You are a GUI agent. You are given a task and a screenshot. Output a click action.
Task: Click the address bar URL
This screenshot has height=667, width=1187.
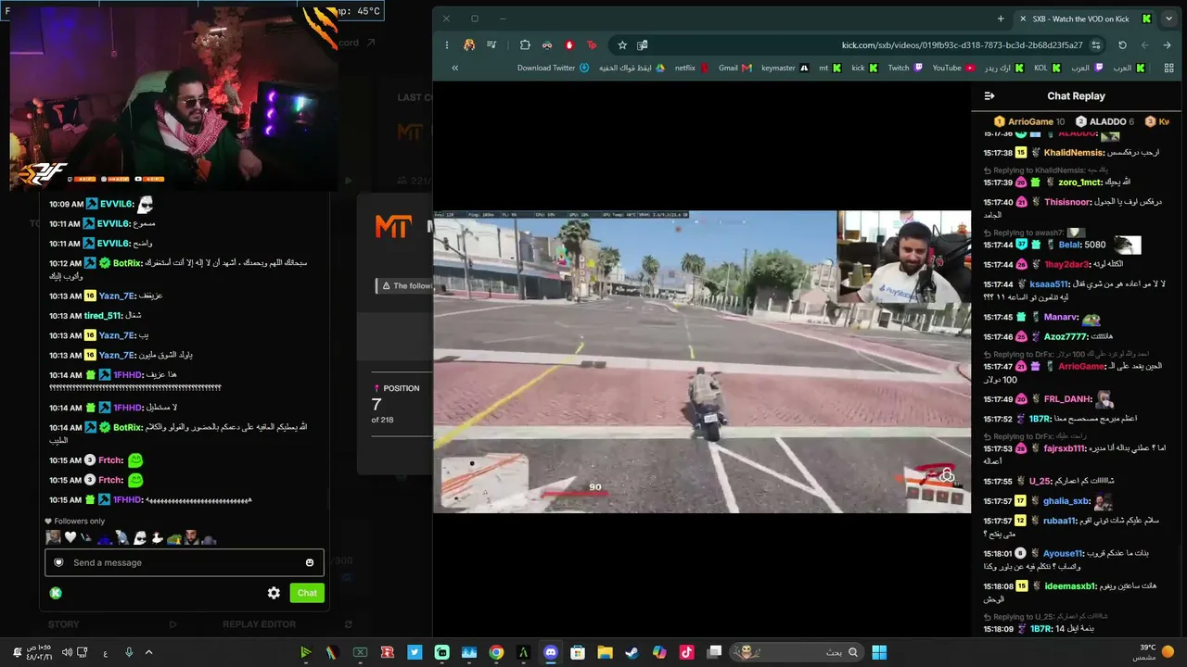[962, 44]
